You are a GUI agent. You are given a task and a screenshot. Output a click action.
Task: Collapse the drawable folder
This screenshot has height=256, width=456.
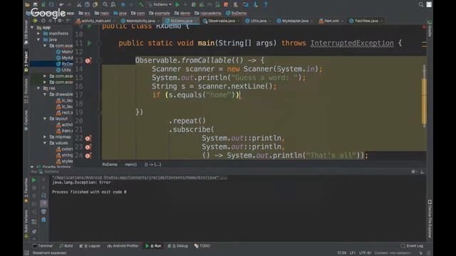click(x=45, y=95)
